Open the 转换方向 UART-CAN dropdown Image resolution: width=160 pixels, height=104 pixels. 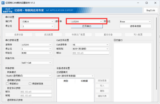click(x=36, y=63)
